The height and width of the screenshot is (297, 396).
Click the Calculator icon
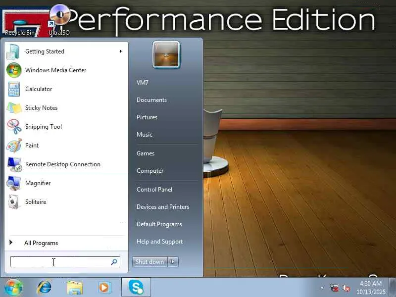tap(14, 89)
